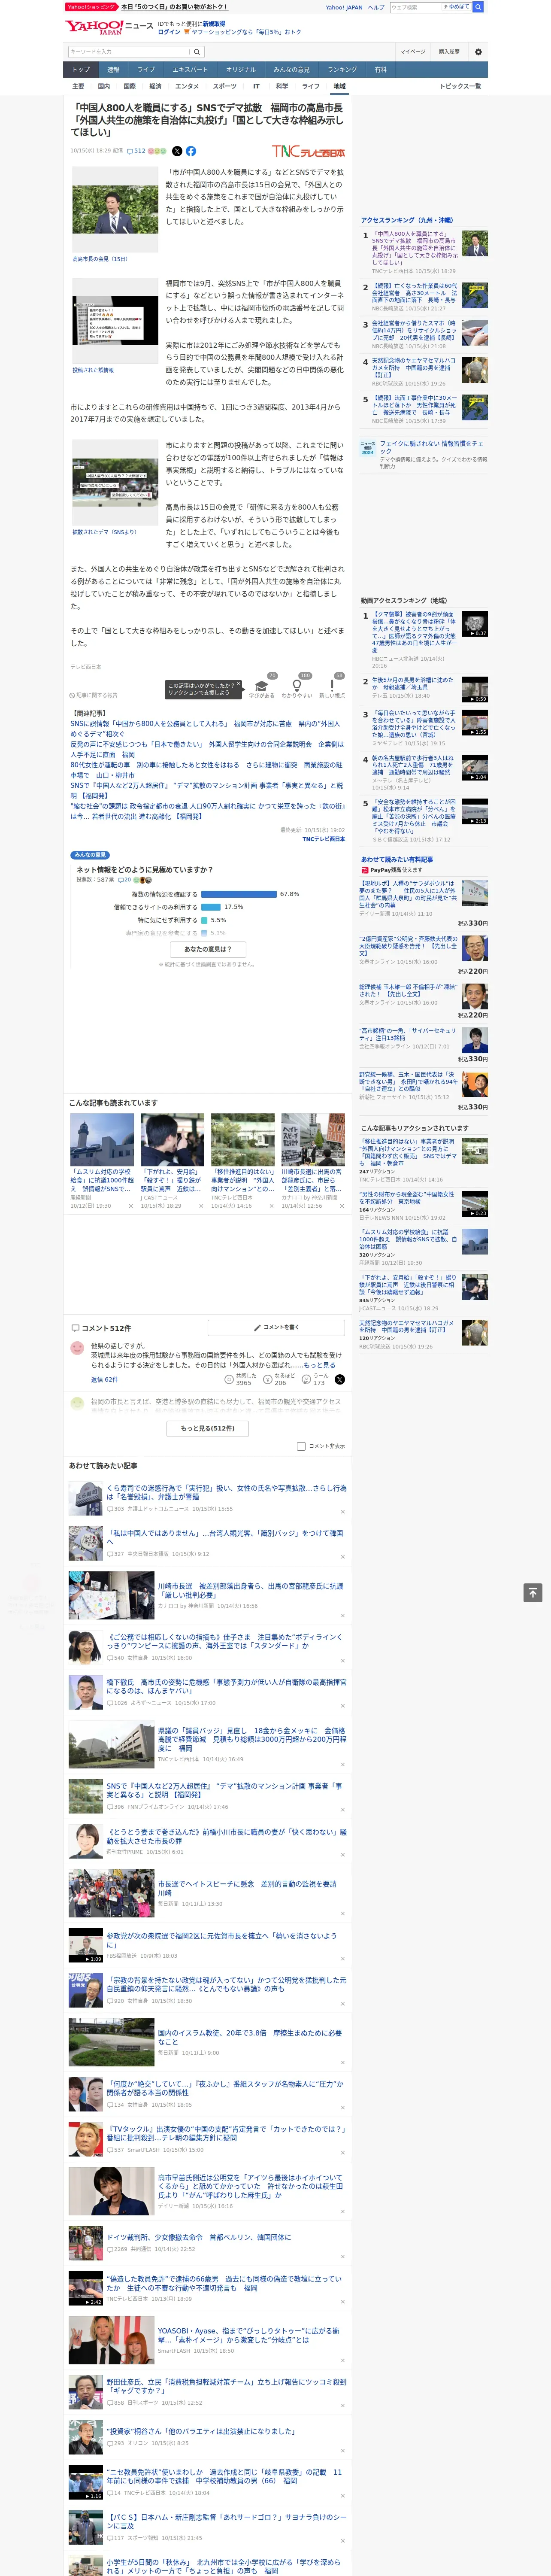This screenshot has height=2576, width=551.
Task: Toggle the コメント非表示 checkbox
Action: pos(301,1446)
